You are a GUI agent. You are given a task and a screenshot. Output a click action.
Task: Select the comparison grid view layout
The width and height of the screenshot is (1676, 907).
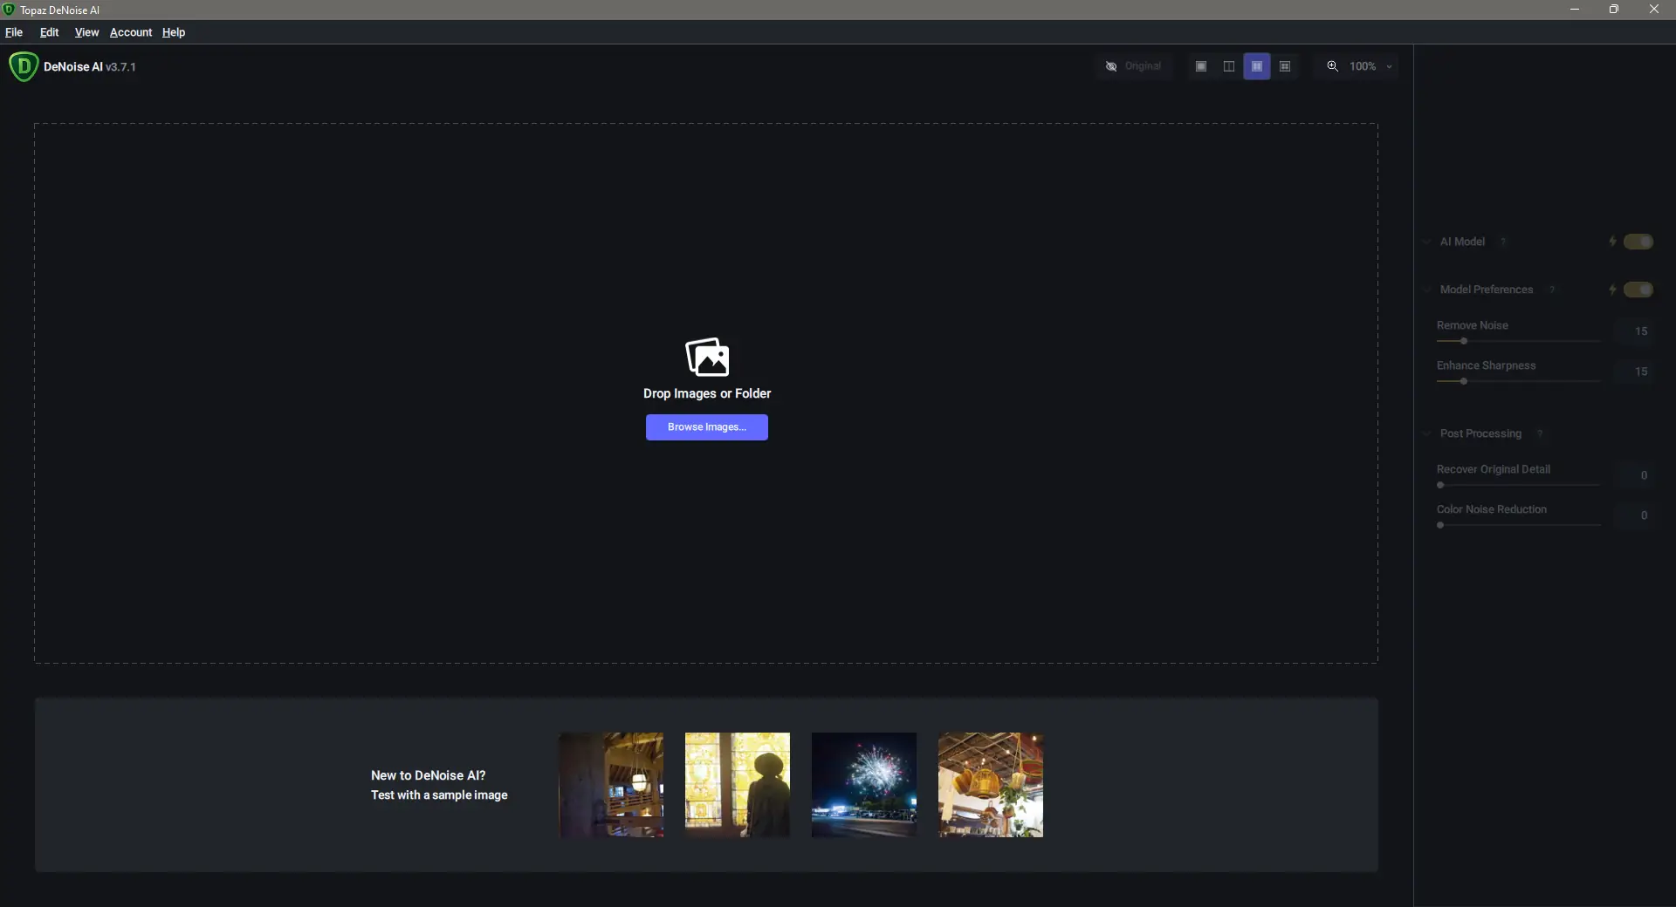pos(1285,66)
